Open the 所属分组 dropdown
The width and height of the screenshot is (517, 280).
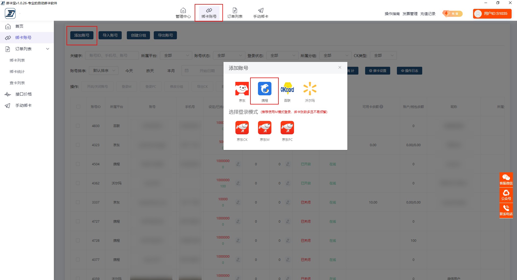click(x=336, y=55)
